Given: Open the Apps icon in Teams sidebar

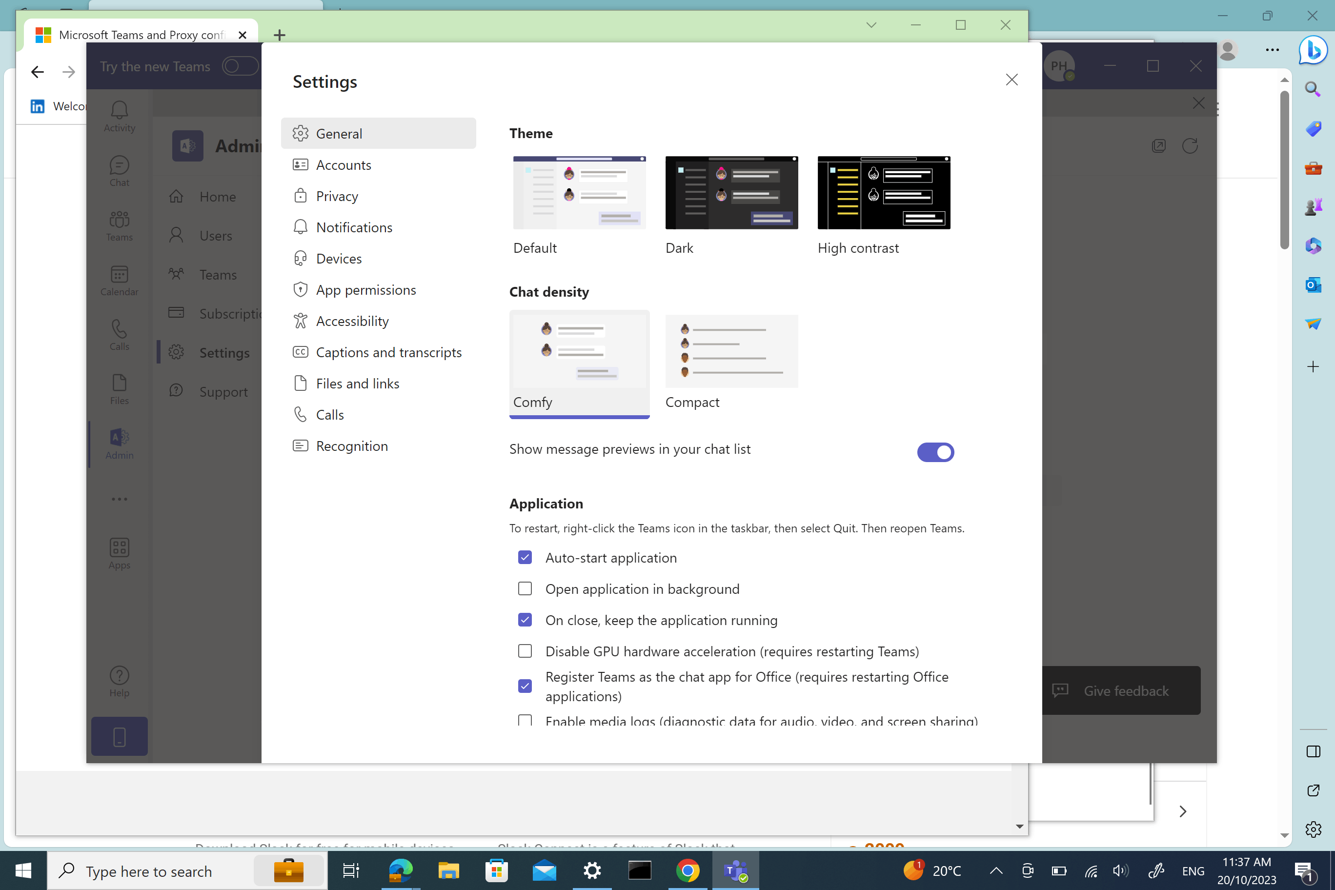Looking at the screenshot, I should point(119,553).
